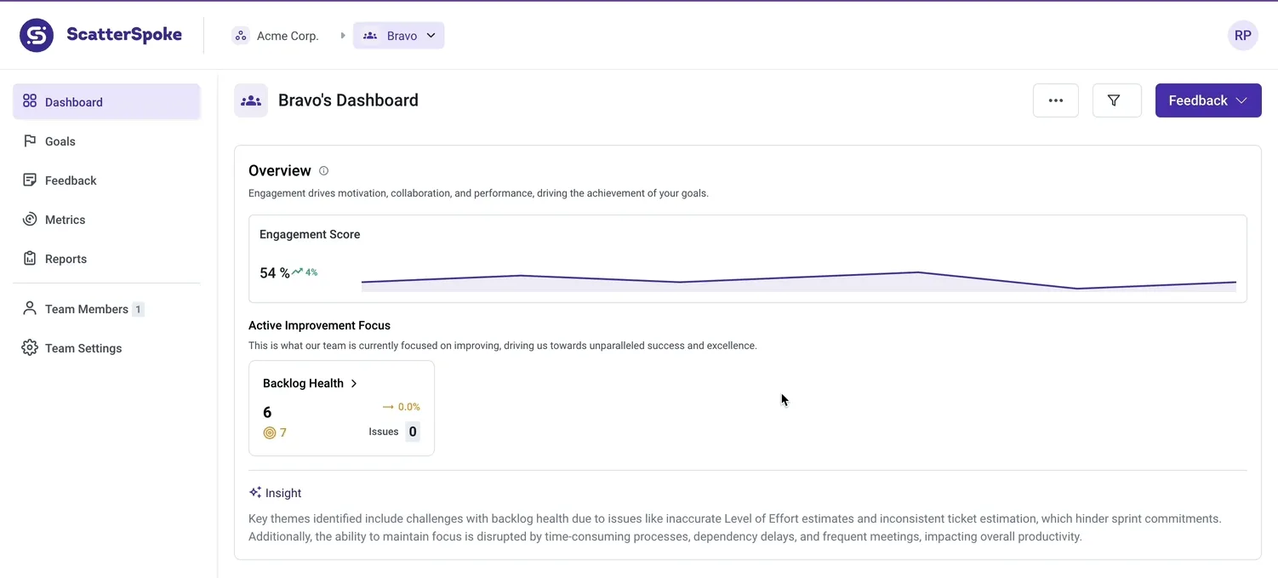This screenshot has width=1278, height=578.
Task: Click the Overview info icon
Action: [323, 171]
